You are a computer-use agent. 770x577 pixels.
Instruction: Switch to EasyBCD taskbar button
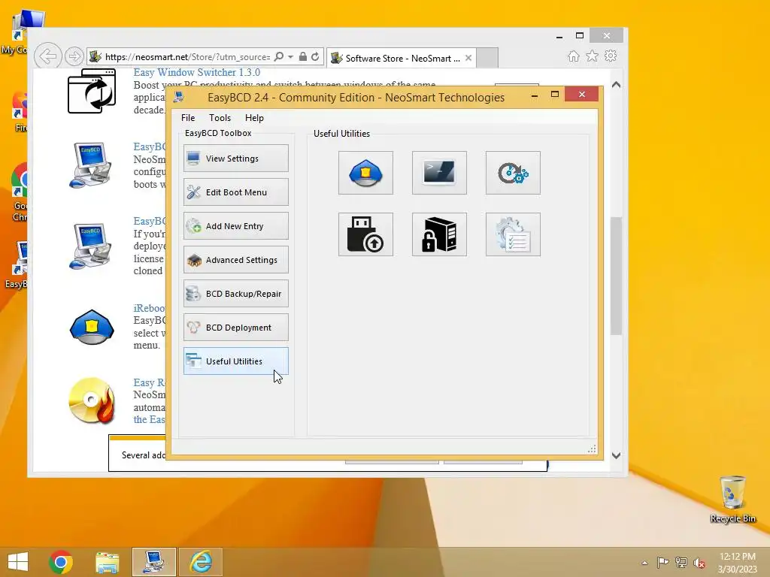(153, 562)
